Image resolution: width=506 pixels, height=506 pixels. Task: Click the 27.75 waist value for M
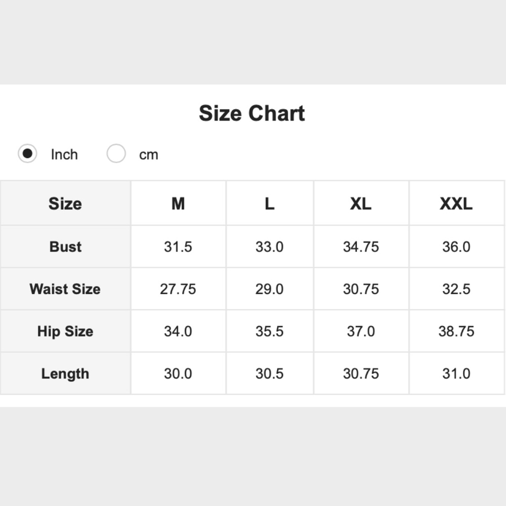pos(178,289)
